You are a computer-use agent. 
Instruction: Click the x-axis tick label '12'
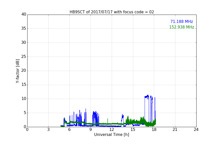point(112,130)
